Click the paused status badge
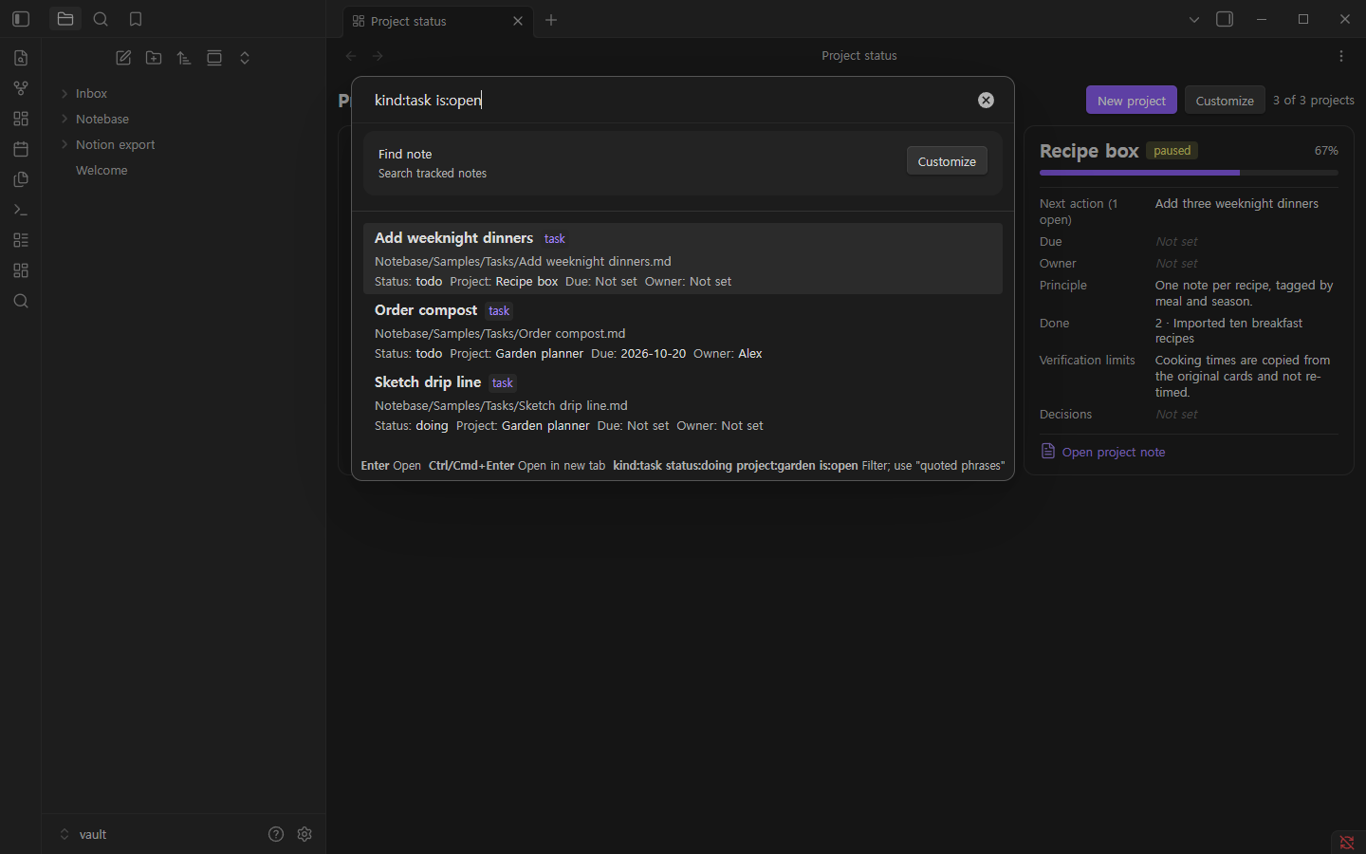Image resolution: width=1366 pixels, height=854 pixels. pos(1172,151)
